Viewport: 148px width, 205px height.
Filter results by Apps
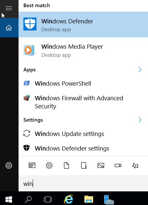tap(32, 165)
